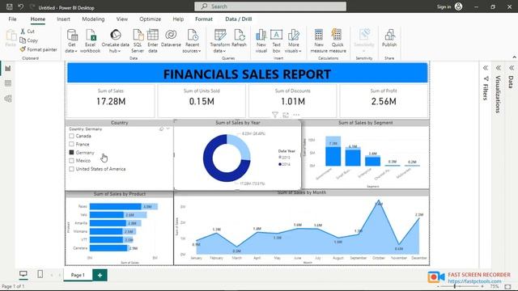The image size is (518, 291).
Task: Adjust the zoom slider in status bar
Action: pyautogui.click(x=455, y=286)
